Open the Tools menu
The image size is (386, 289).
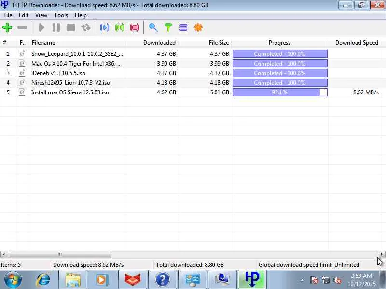coord(61,15)
